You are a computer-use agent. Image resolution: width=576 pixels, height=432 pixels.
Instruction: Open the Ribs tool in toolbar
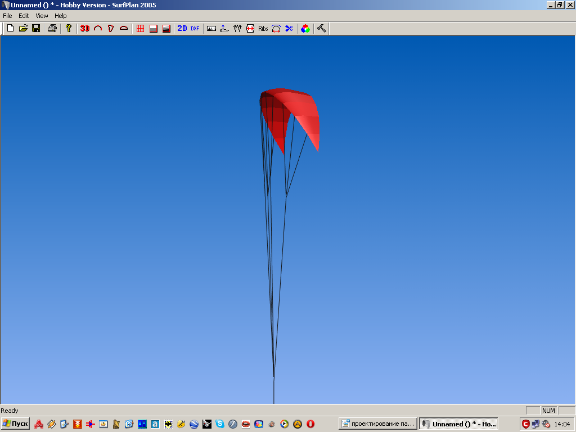[263, 28]
